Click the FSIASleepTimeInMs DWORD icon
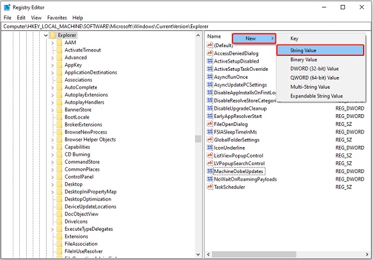373x260 pixels. (210, 132)
